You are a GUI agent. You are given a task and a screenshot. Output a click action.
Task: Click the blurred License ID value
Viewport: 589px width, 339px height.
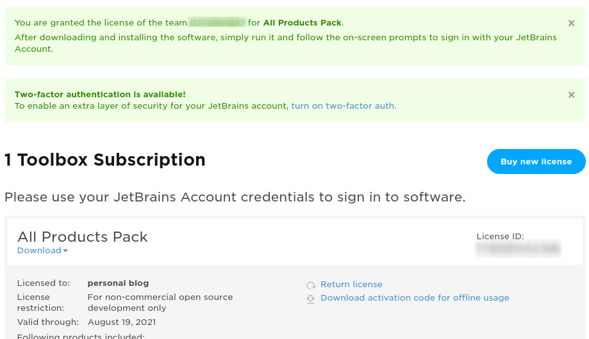518,249
